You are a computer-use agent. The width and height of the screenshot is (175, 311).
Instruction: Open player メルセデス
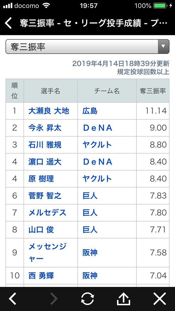point(47,213)
